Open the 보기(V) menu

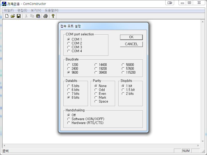(36, 10)
